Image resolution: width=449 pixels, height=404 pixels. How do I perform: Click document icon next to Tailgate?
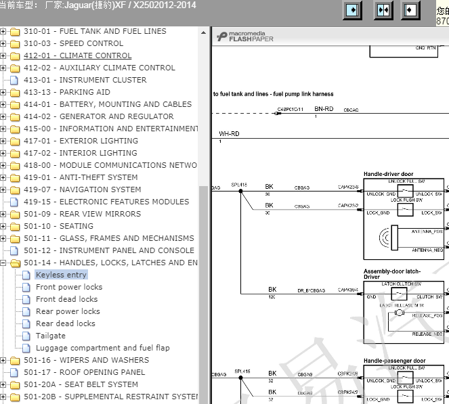(26, 336)
